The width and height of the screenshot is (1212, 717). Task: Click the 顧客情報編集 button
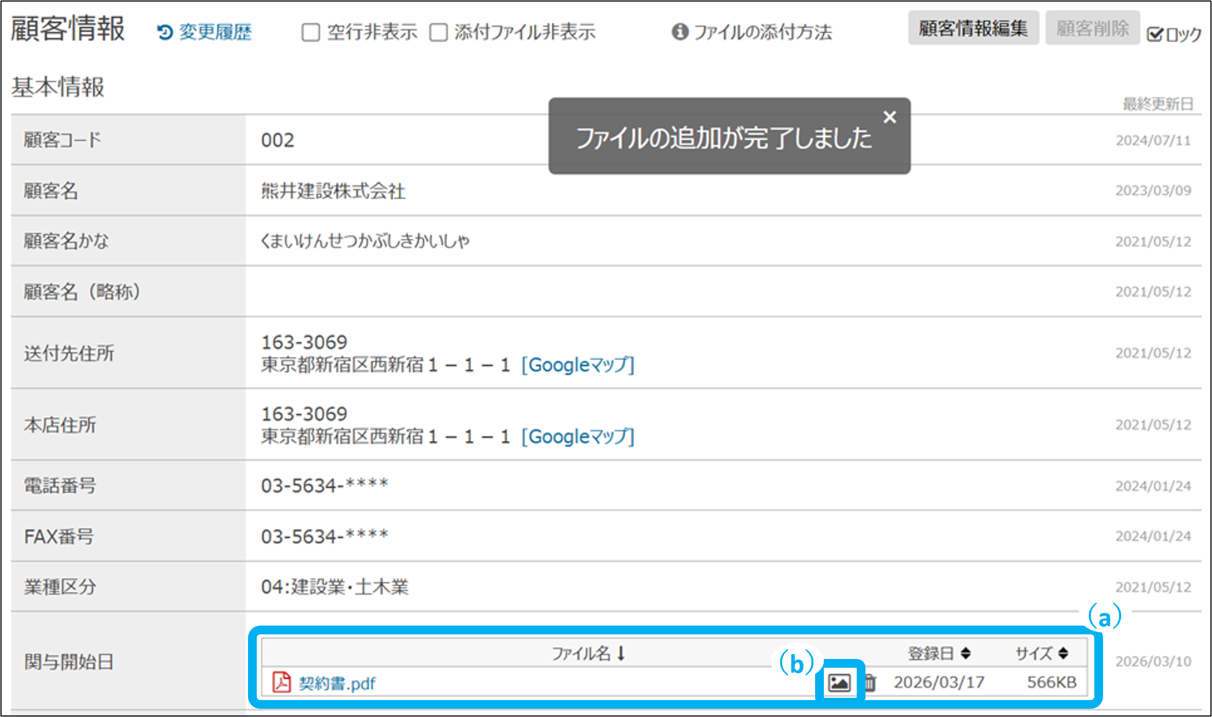[x=973, y=28]
